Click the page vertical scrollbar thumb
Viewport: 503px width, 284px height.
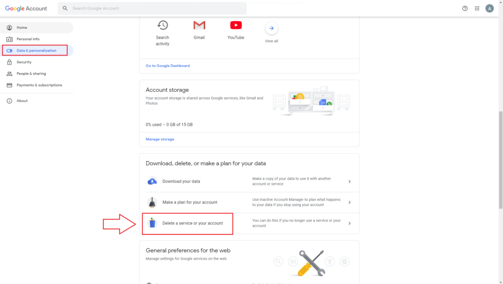pyautogui.click(x=501, y=160)
